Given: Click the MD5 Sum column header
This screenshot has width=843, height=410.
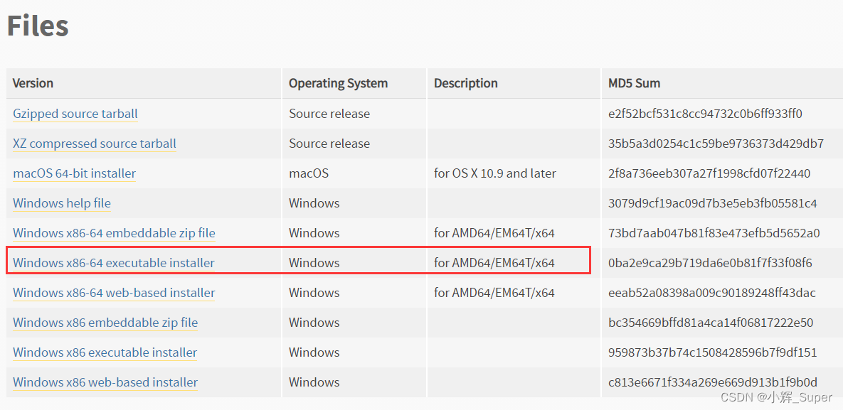Looking at the screenshot, I should tap(634, 83).
